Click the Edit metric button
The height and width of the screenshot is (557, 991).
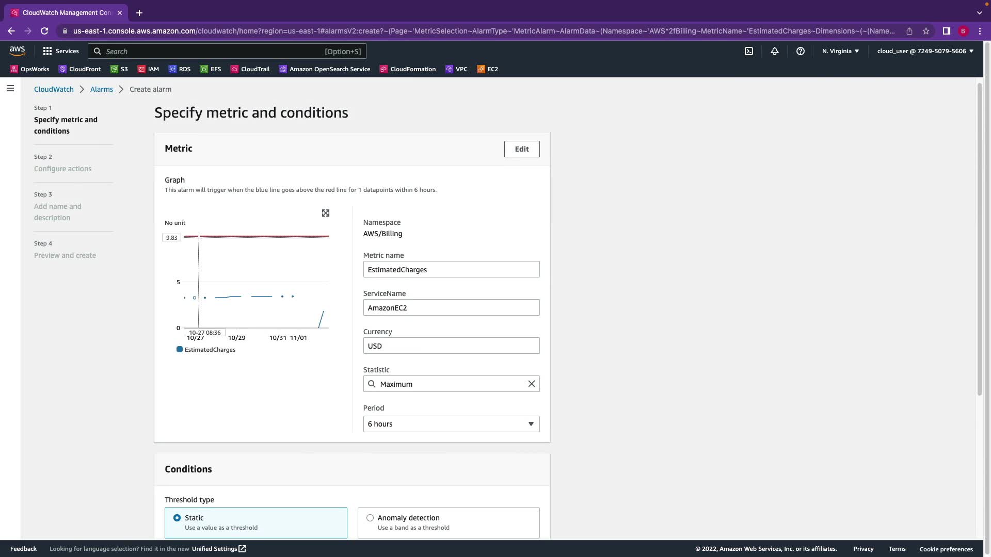point(521,149)
